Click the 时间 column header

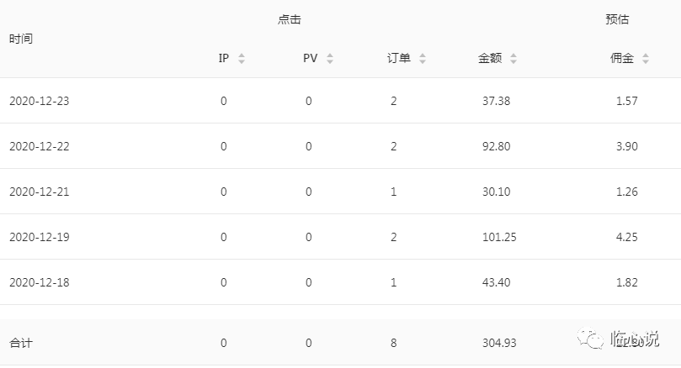pyautogui.click(x=21, y=39)
